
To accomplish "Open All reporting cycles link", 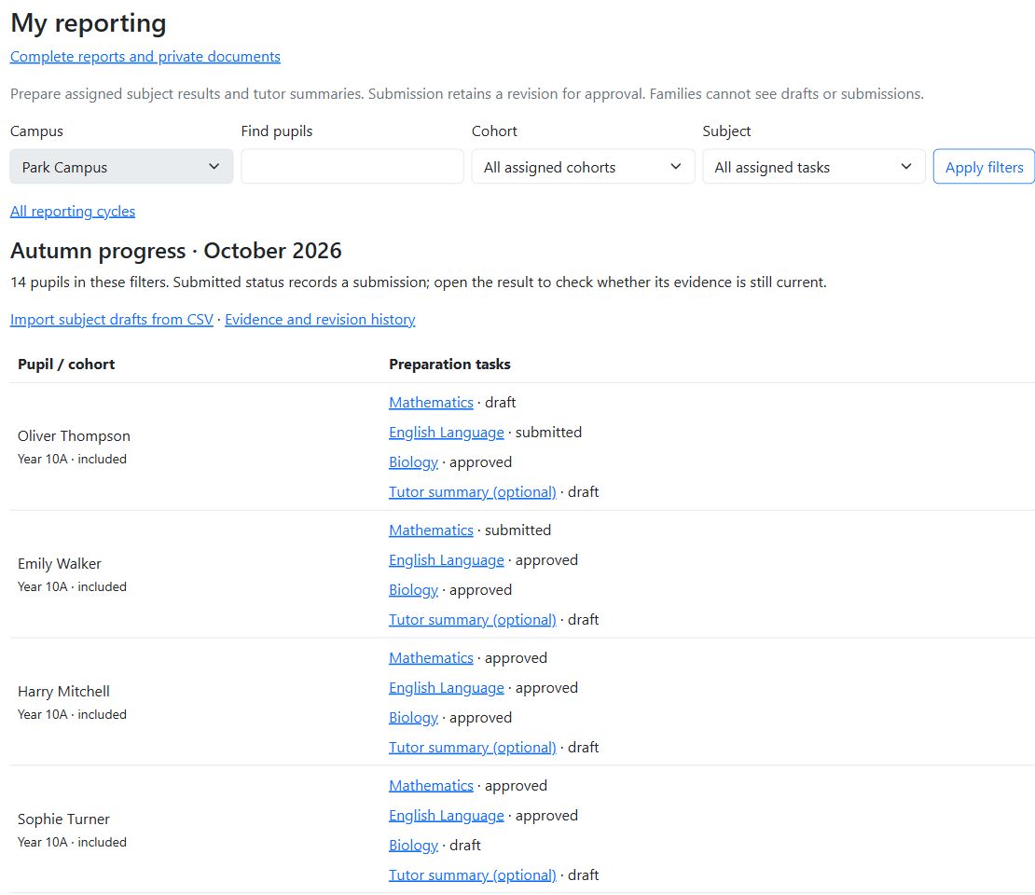I will point(73,212).
